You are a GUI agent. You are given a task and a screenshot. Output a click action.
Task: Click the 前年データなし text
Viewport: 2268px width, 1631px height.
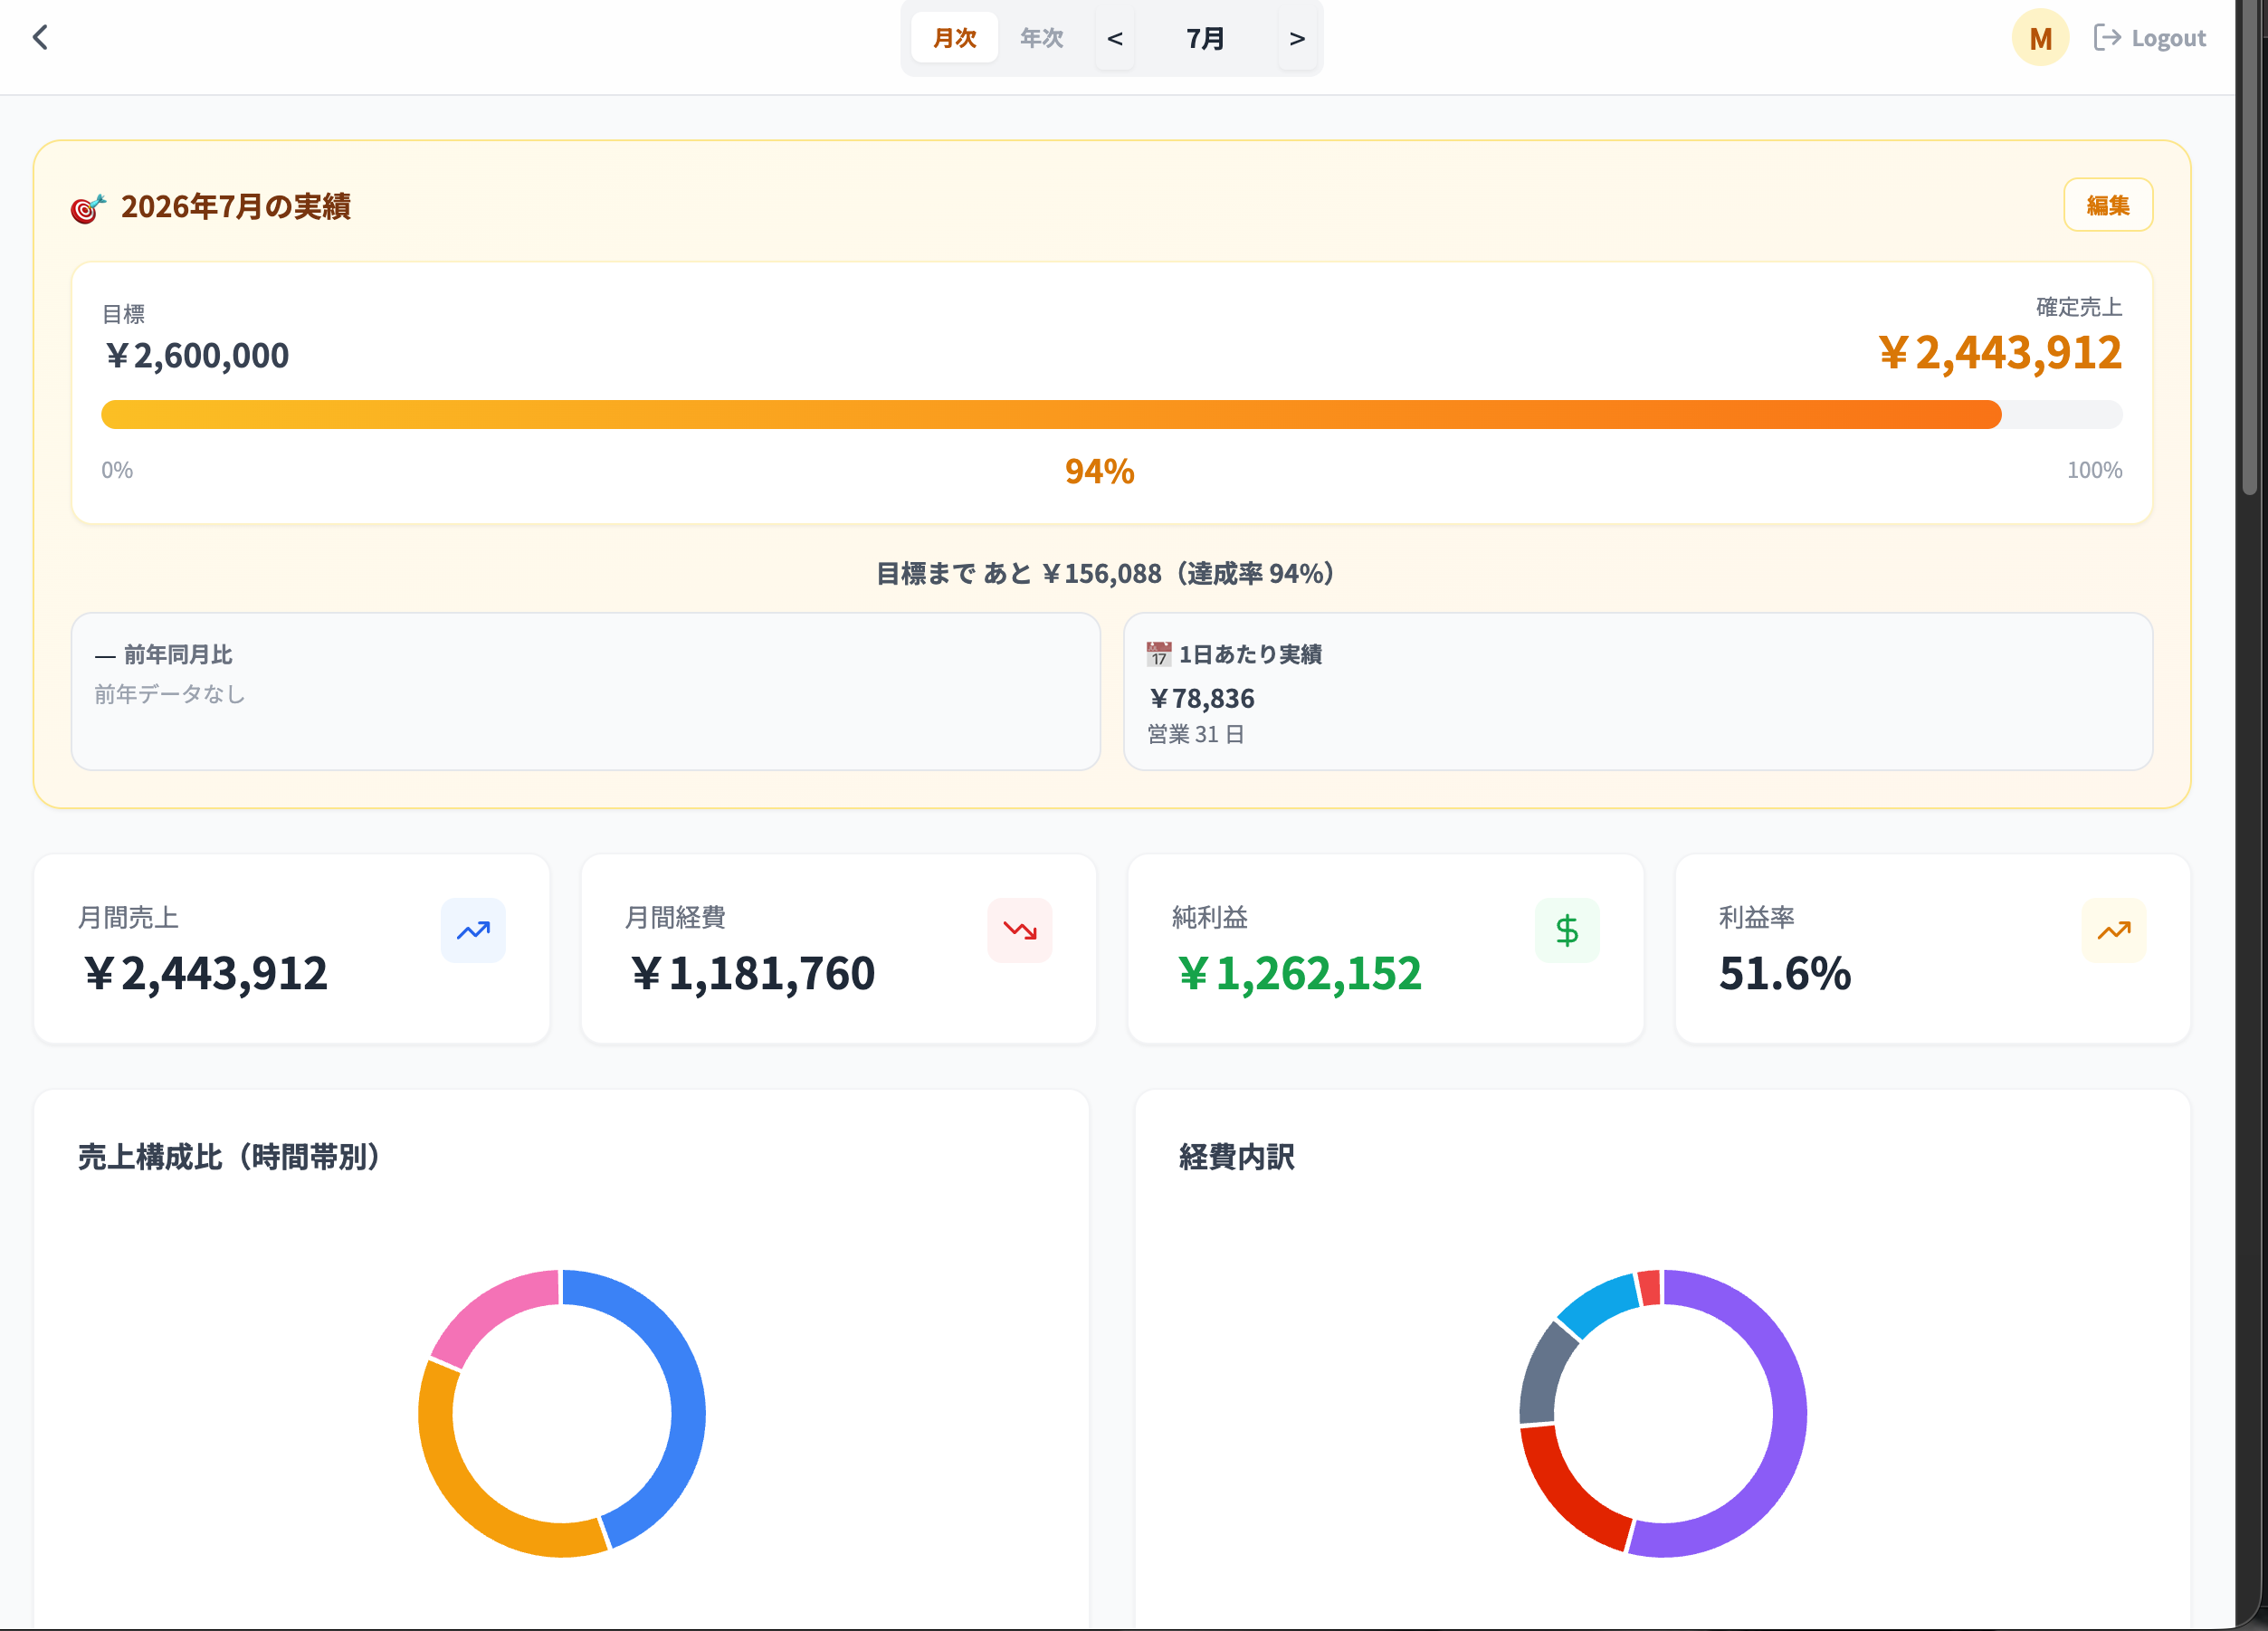[x=170, y=694]
